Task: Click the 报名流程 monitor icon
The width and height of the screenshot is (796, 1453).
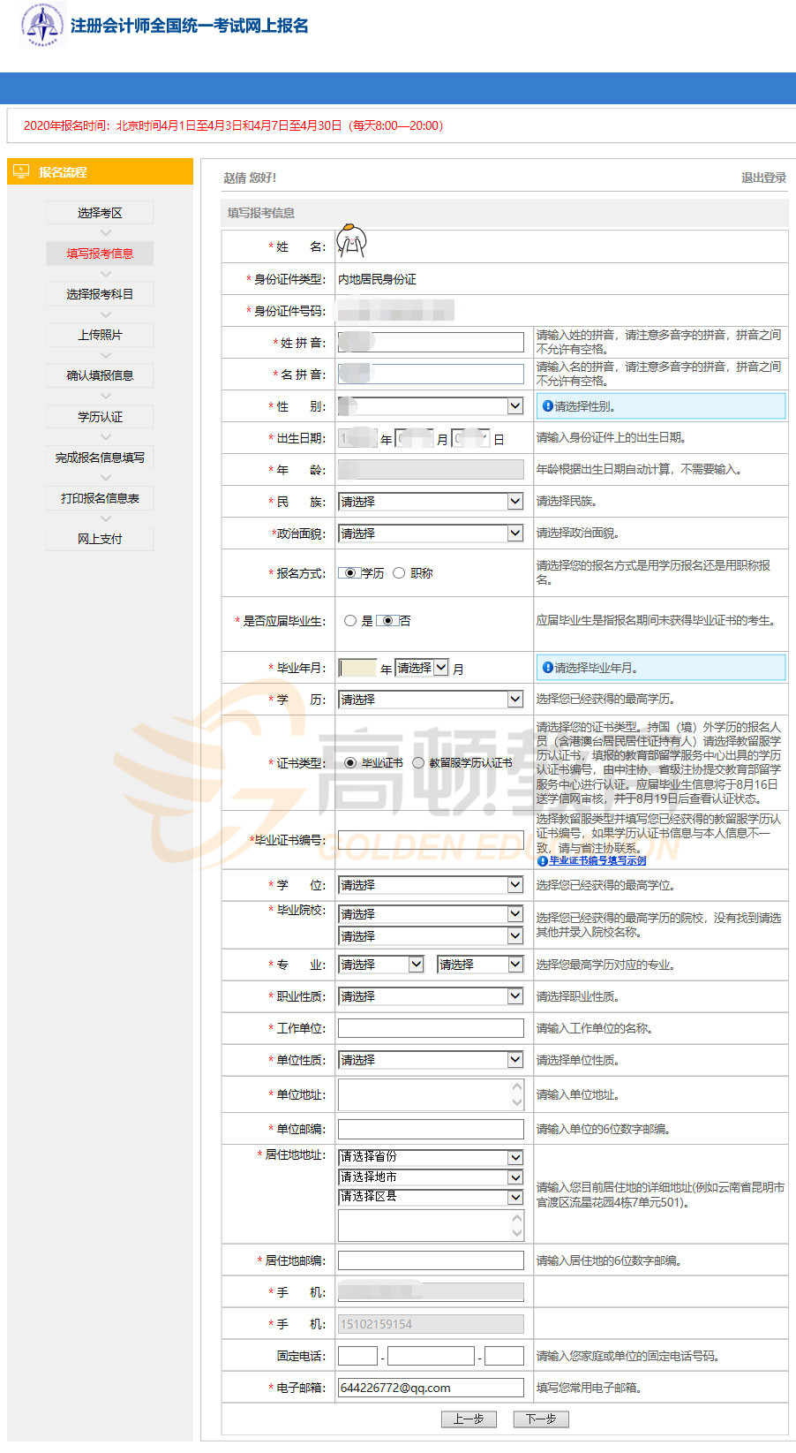Action: pos(22,171)
